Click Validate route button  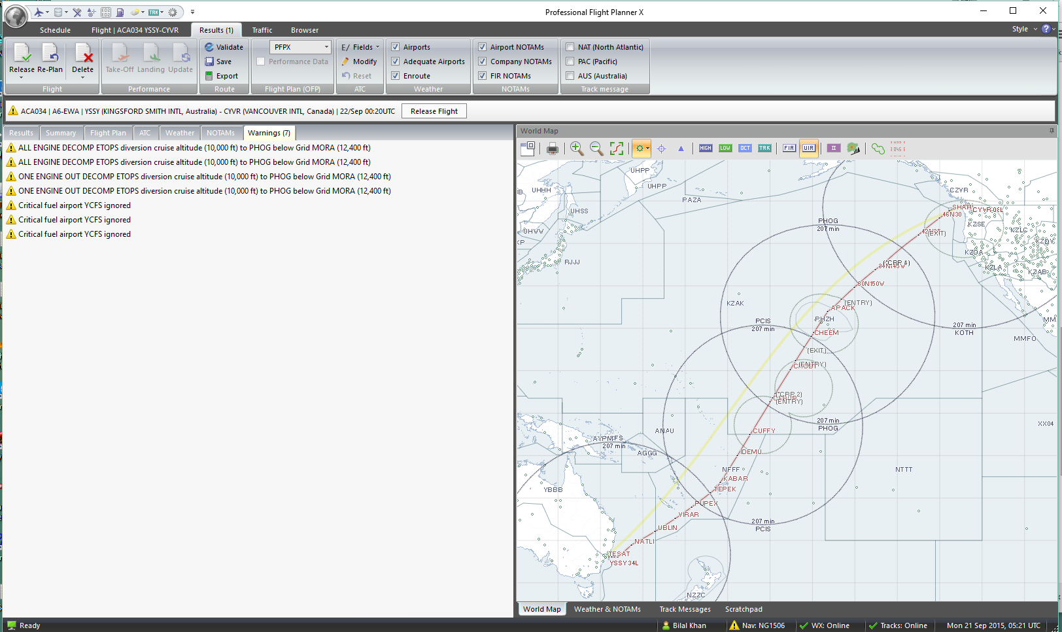(224, 47)
